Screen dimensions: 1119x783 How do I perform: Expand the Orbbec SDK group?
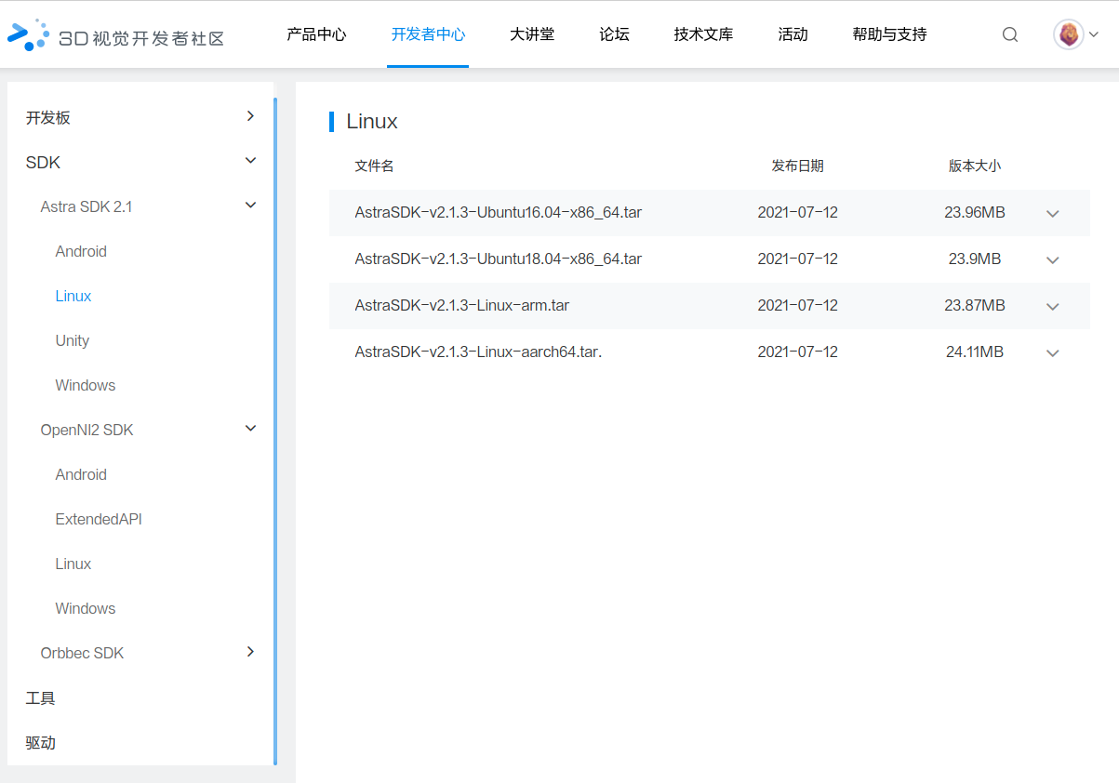click(249, 652)
